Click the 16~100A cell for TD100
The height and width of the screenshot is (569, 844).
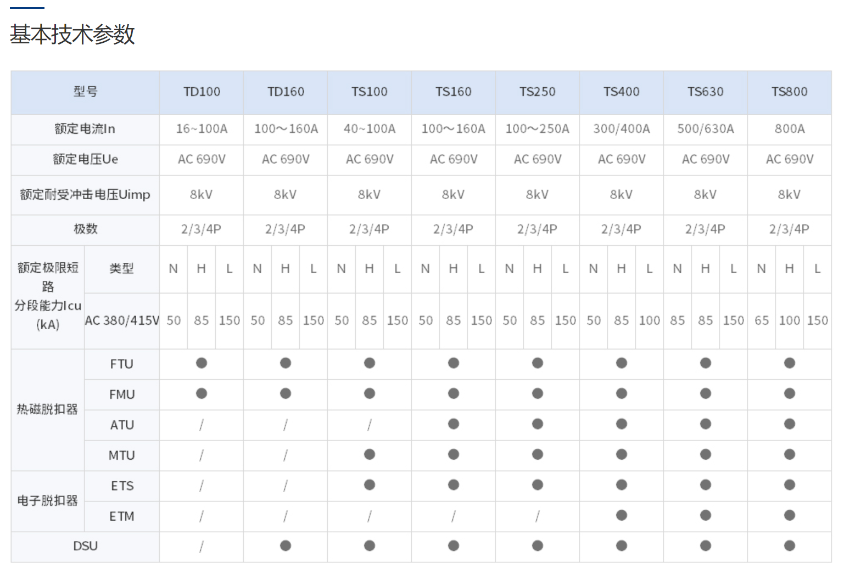(x=202, y=129)
